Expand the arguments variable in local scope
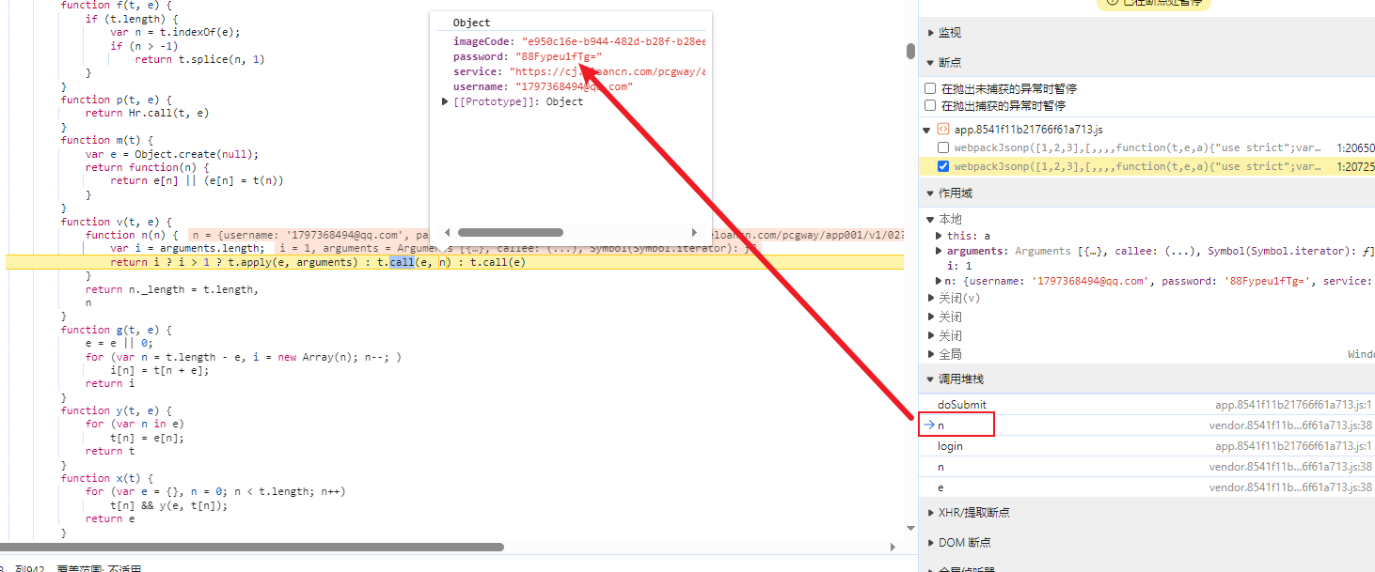The image size is (1375, 572). pyautogui.click(x=939, y=251)
